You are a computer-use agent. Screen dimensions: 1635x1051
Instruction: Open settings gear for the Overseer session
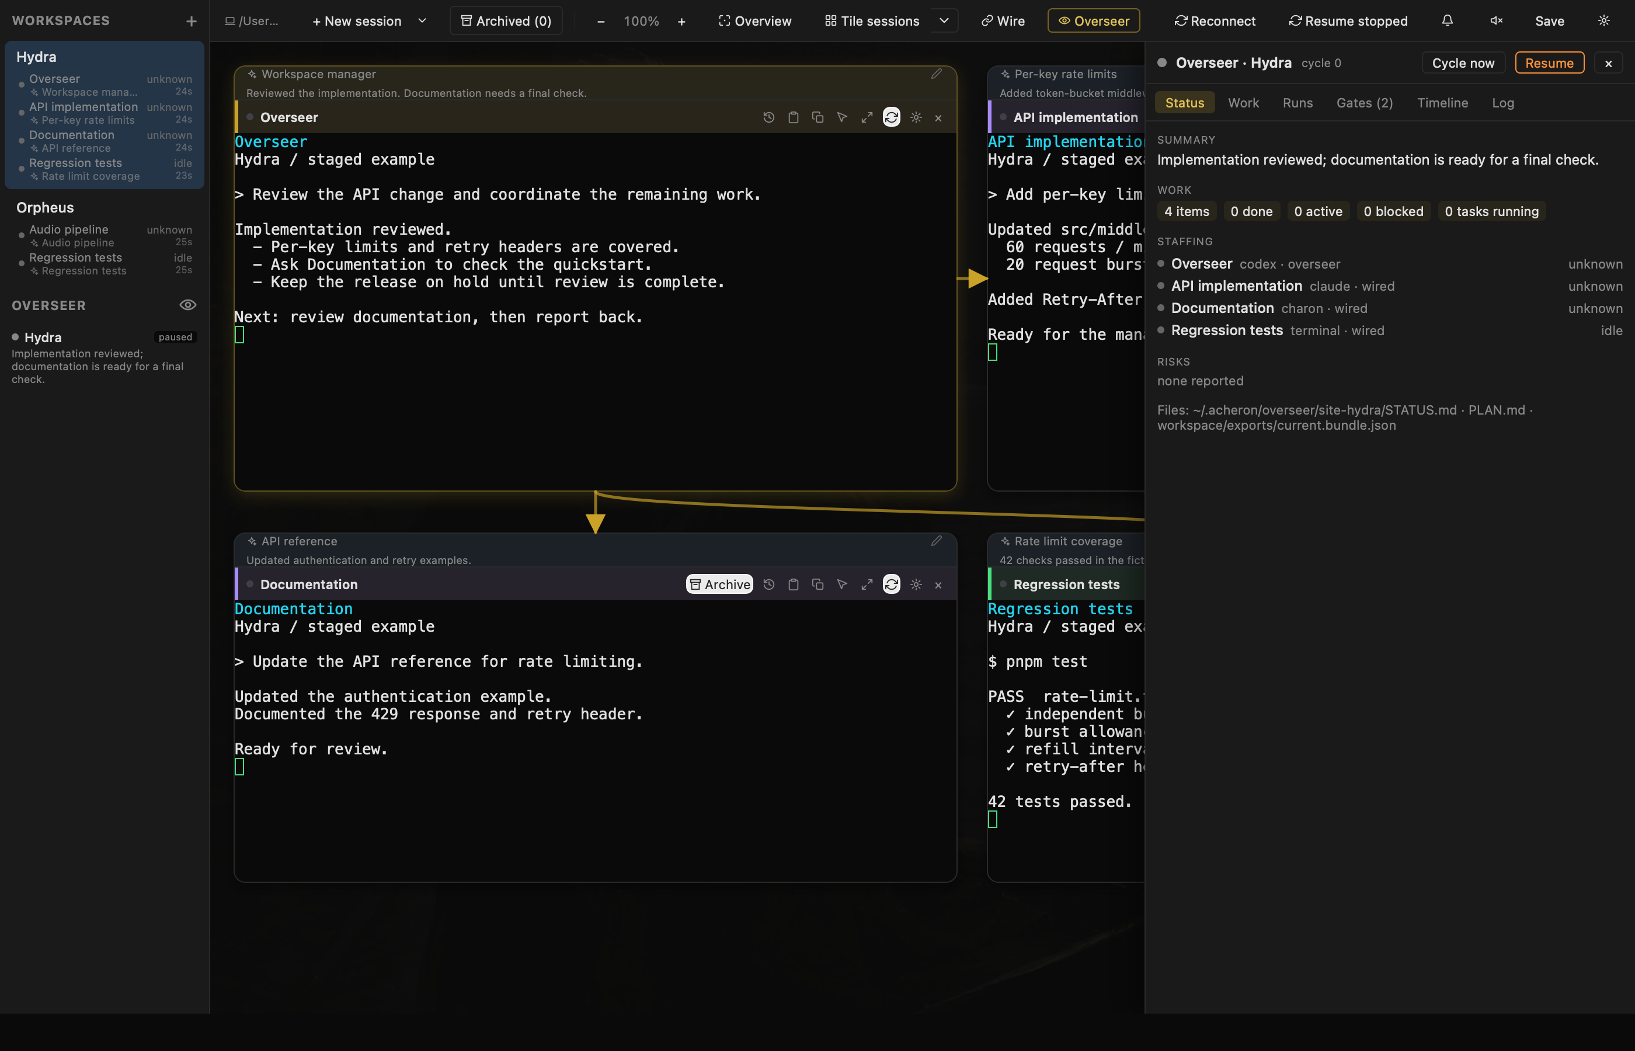pos(916,117)
